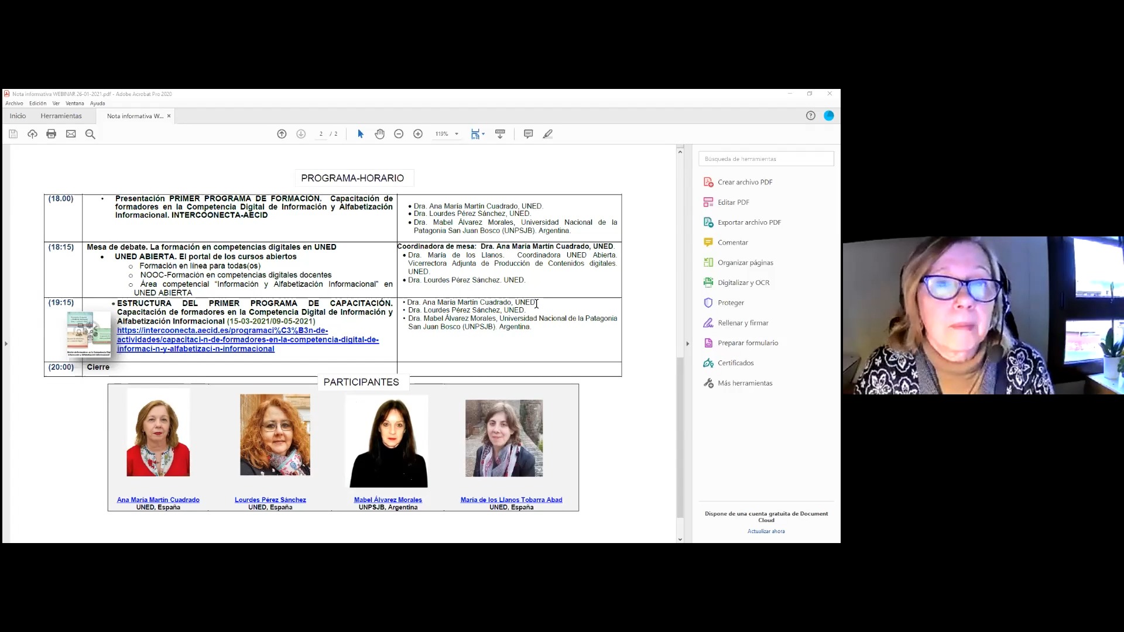Click the scroll up arrow

(680, 152)
